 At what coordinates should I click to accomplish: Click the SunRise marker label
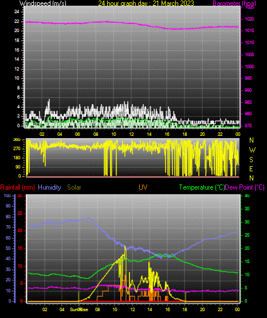pos(79,309)
